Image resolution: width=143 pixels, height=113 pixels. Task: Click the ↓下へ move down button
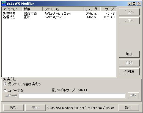pos(129,21)
